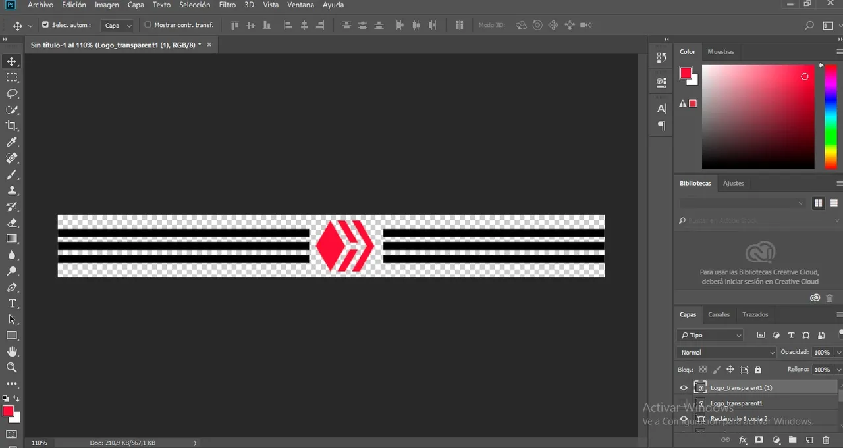This screenshot has height=448, width=843.
Task: Open the Filtro menu
Action: pyautogui.click(x=227, y=5)
